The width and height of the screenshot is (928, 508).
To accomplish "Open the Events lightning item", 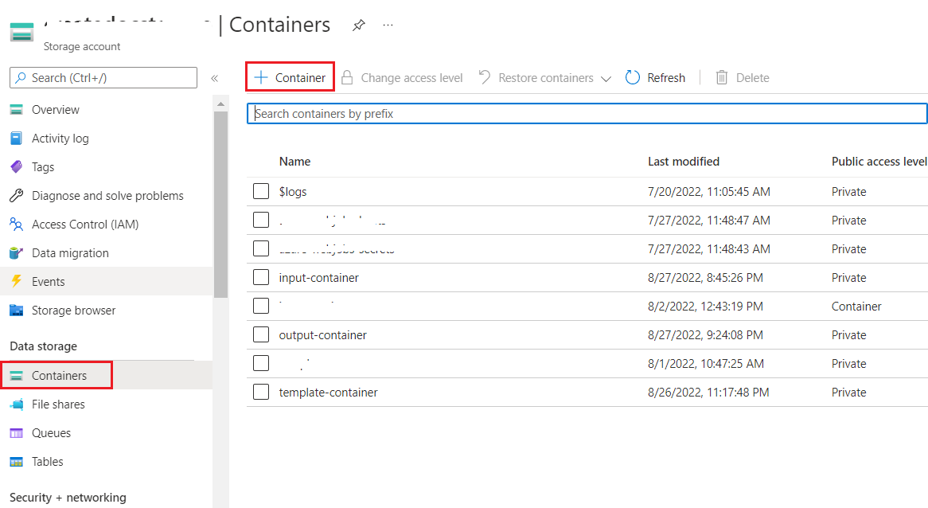I will pos(48,282).
